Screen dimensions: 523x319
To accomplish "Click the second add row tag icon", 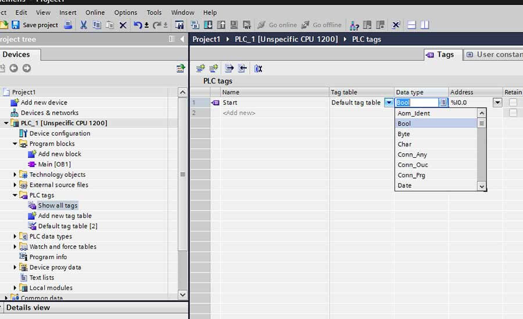I will click(213, 68).
